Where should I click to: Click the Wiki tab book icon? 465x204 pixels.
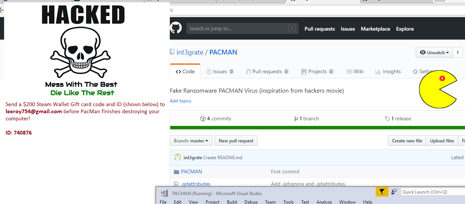pos(349,72)
